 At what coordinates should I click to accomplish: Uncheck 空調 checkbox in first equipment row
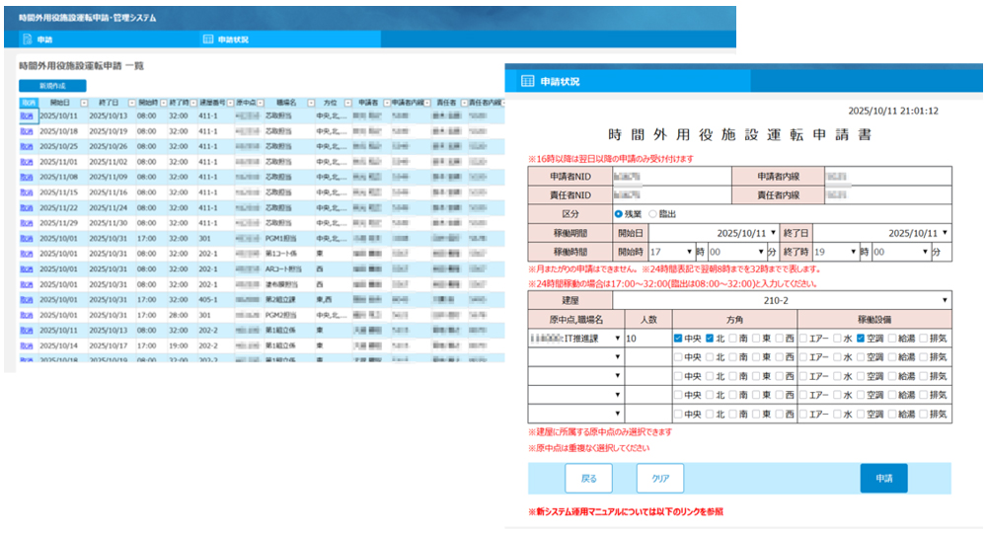coord(862,338)
